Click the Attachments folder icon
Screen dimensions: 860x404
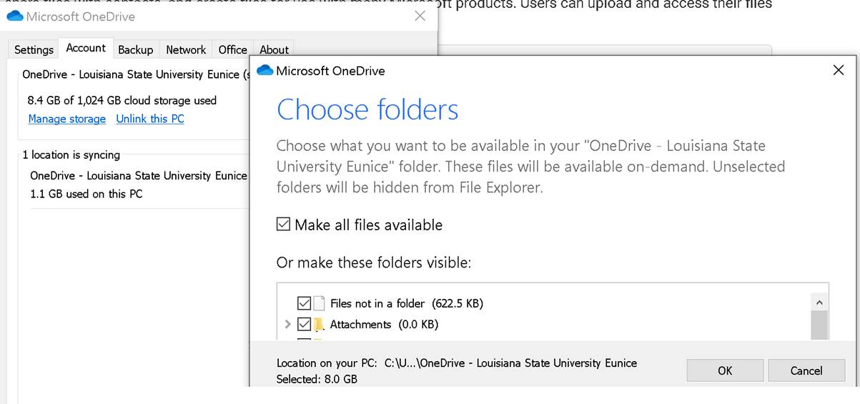click(320, 325)
